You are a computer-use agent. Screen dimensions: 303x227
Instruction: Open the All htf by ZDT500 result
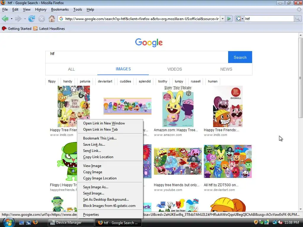click(x=221, y=185)
